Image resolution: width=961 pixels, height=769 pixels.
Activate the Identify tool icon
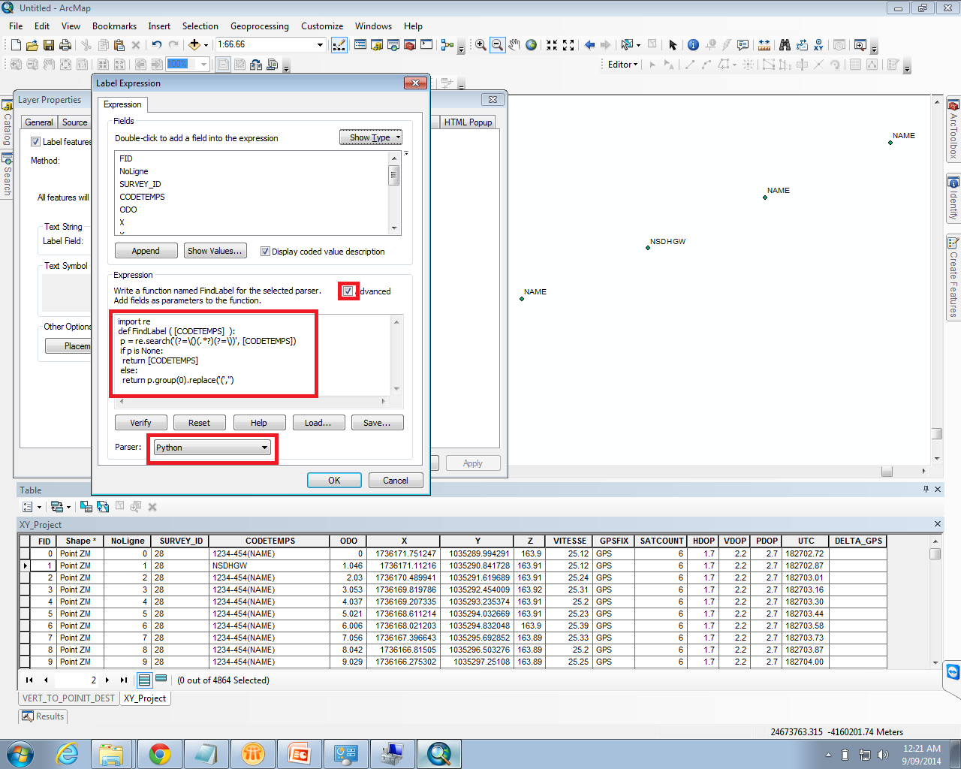(693, 45)
